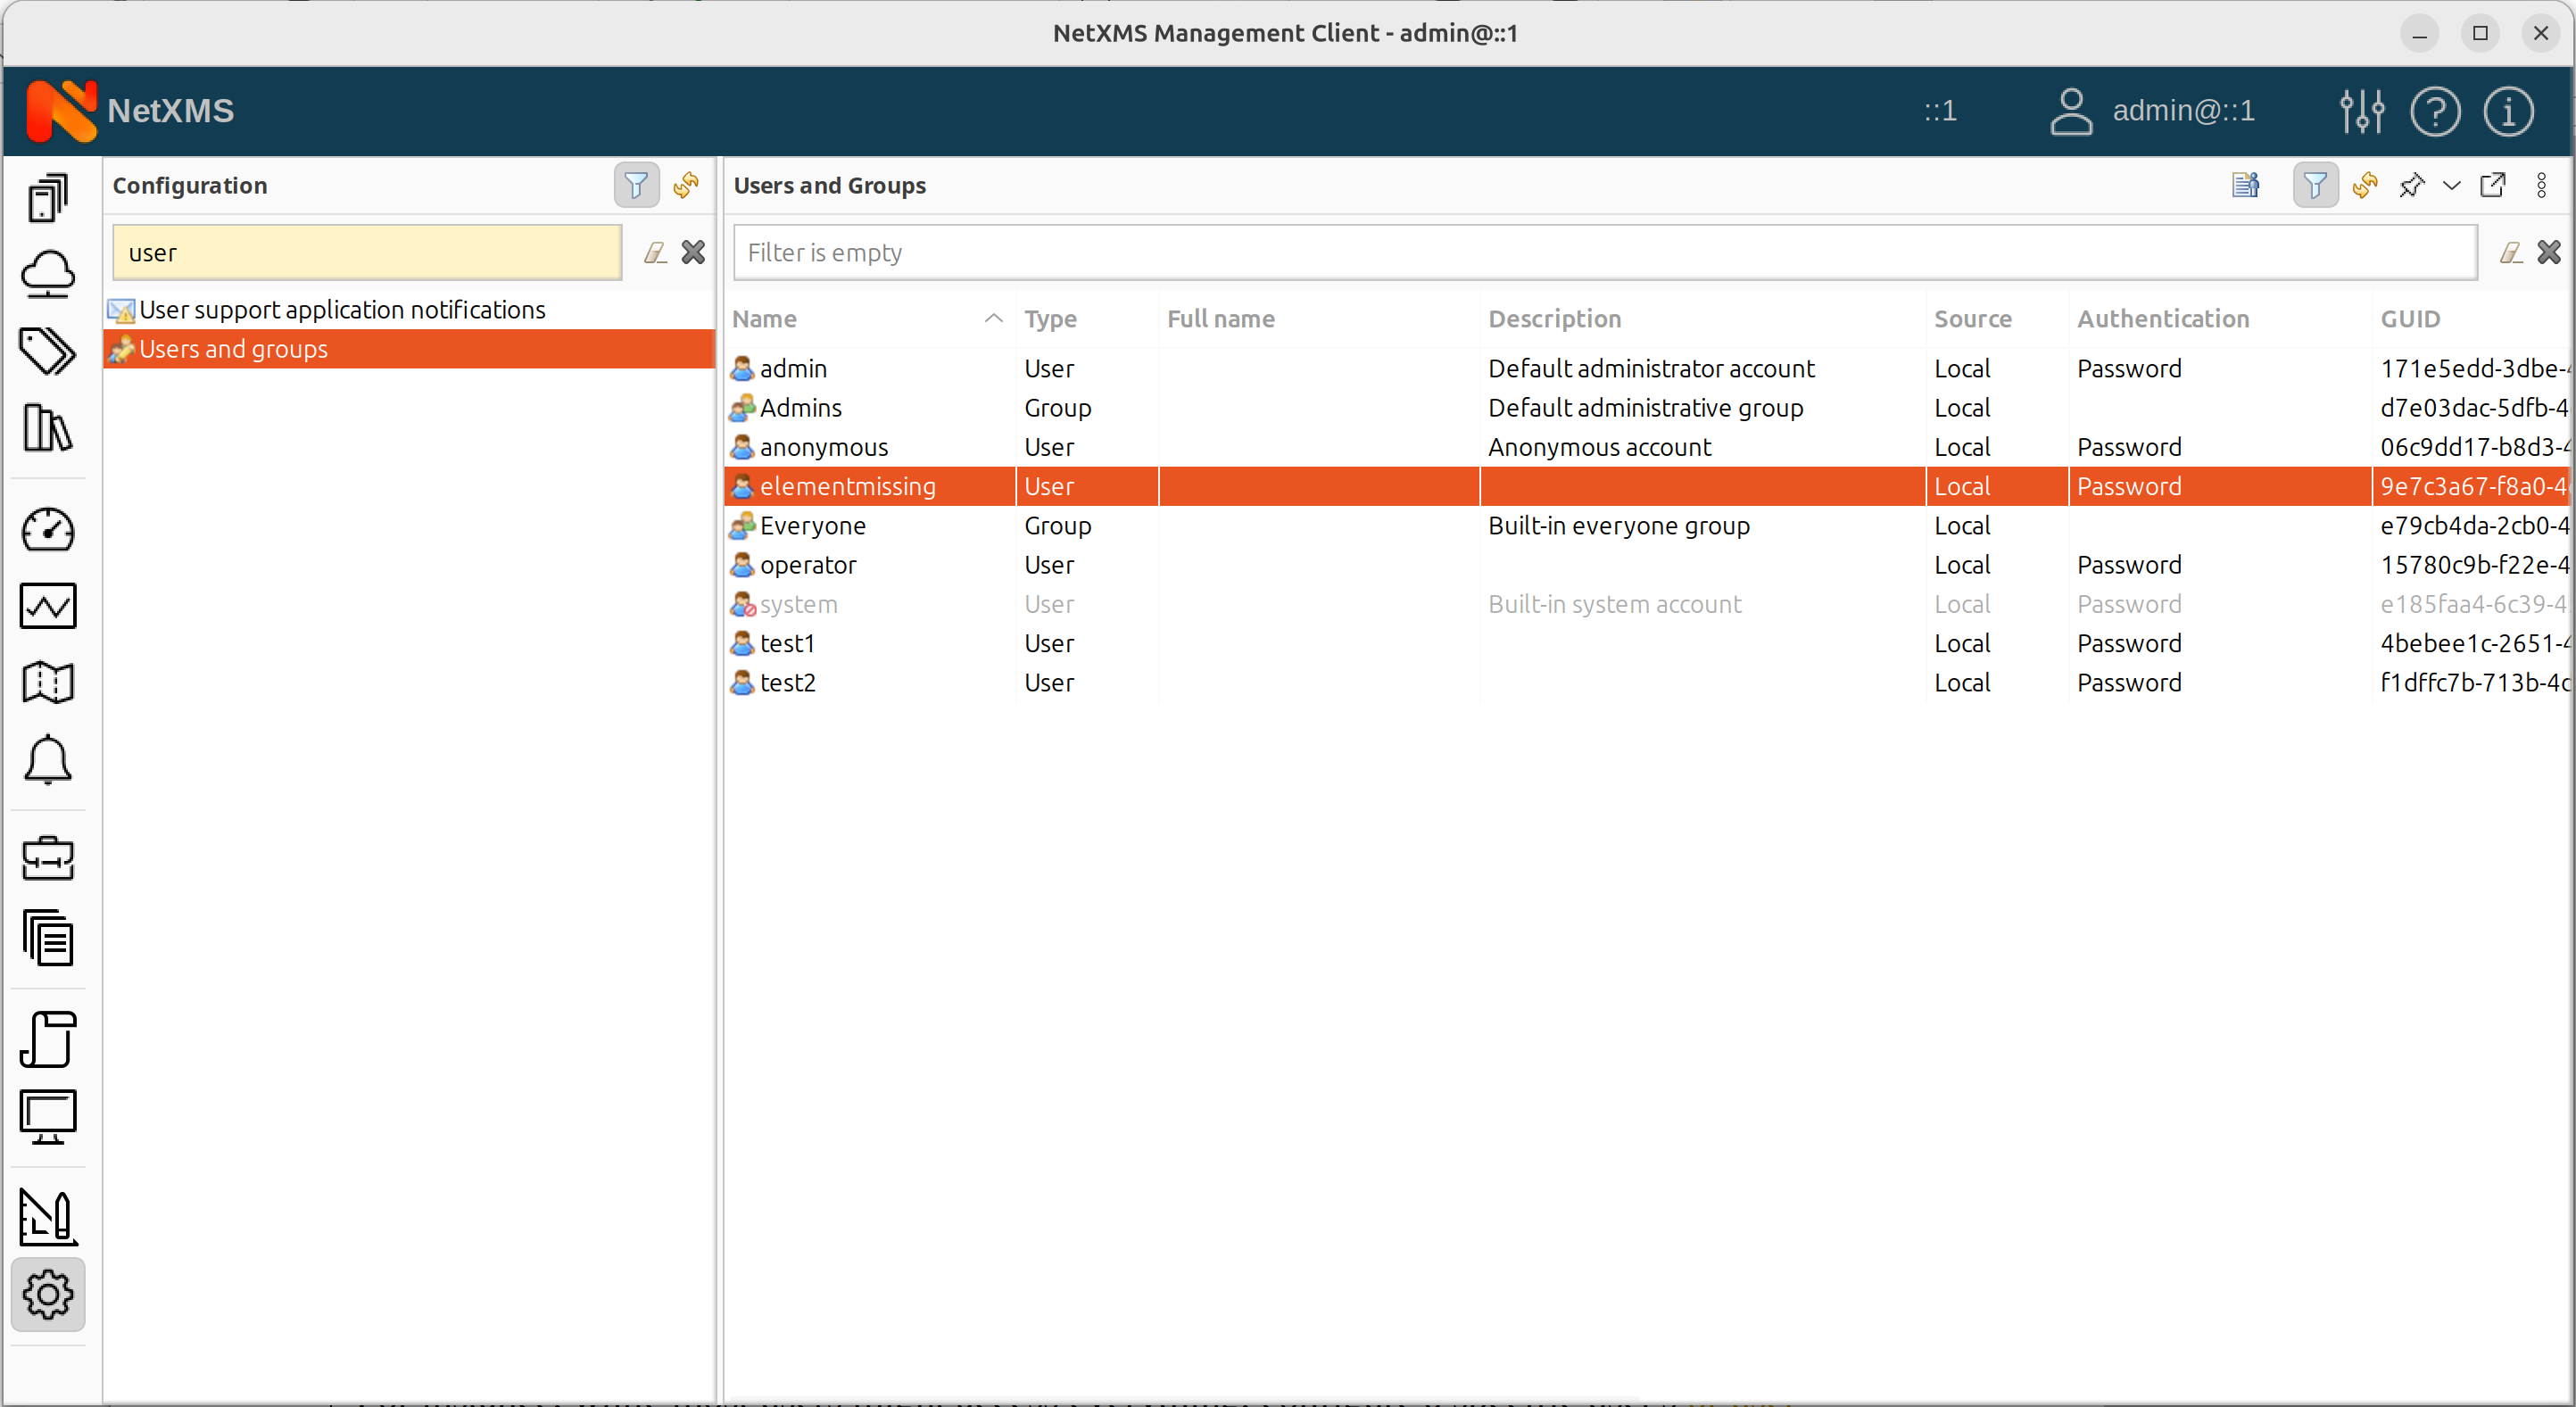2576x1407 pixels.
Task: Click the admin user account button
Action: click(790, 368)
